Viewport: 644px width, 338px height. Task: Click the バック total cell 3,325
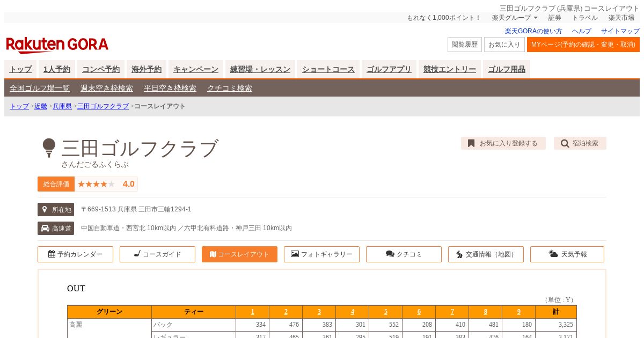(556, 325)
